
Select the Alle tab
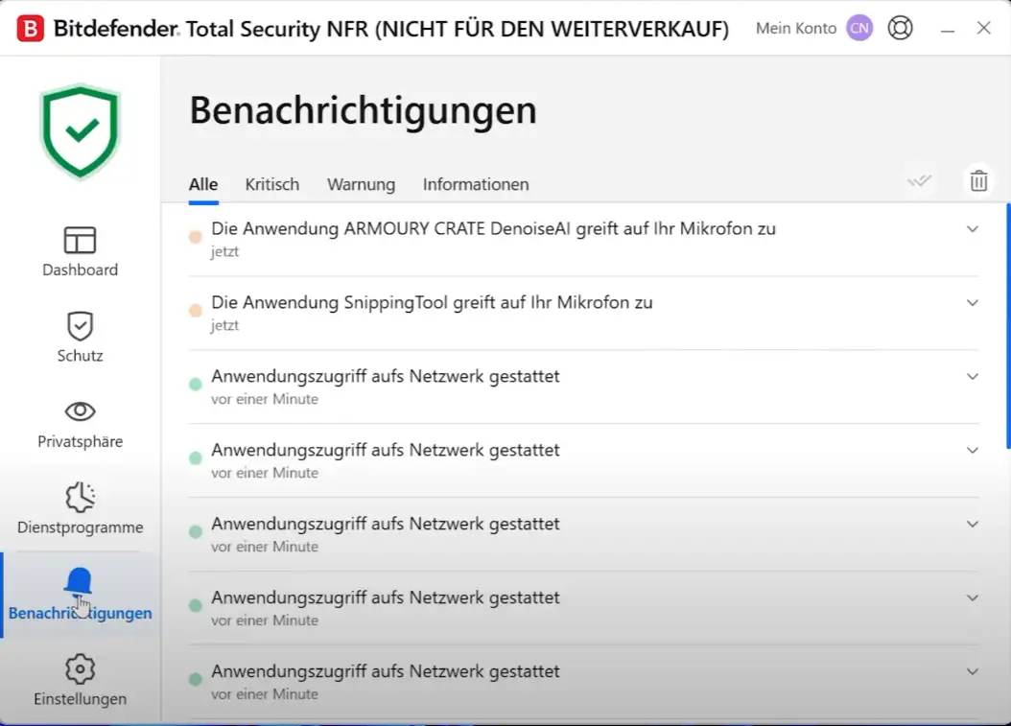pos(203,184)
